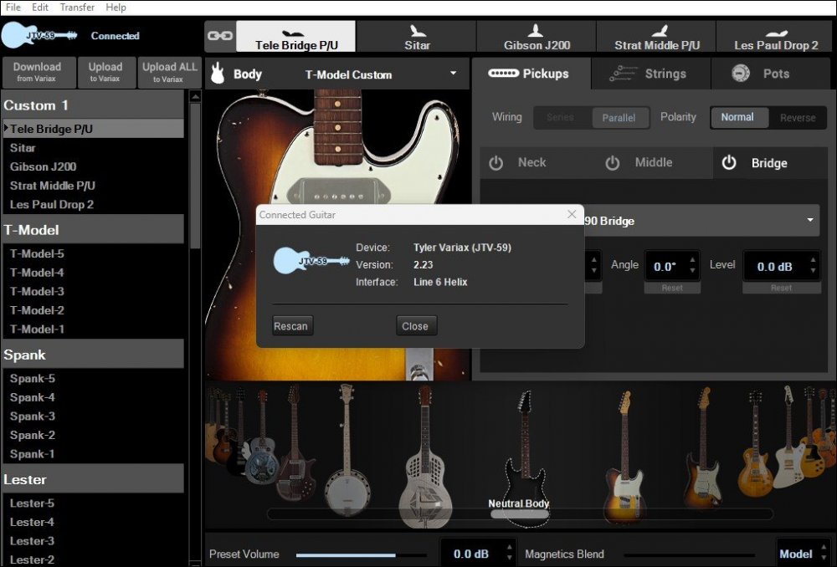This screenshot has height=567, width=837.
Task: Click the link chain icon beside preset tabs
Action: tap(220, 36)
